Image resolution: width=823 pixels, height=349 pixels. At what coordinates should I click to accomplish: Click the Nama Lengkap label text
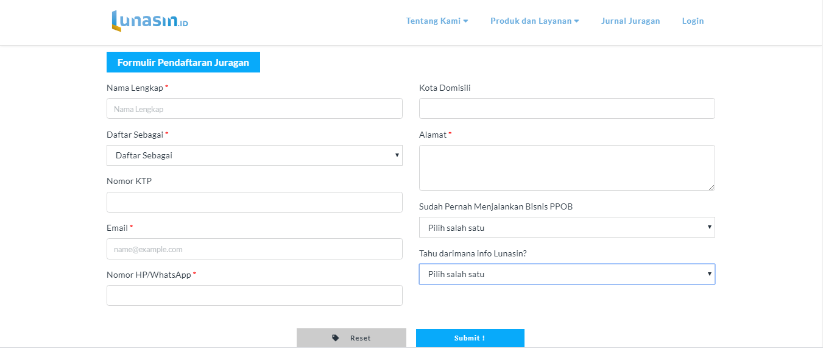(x=135, y=88)
